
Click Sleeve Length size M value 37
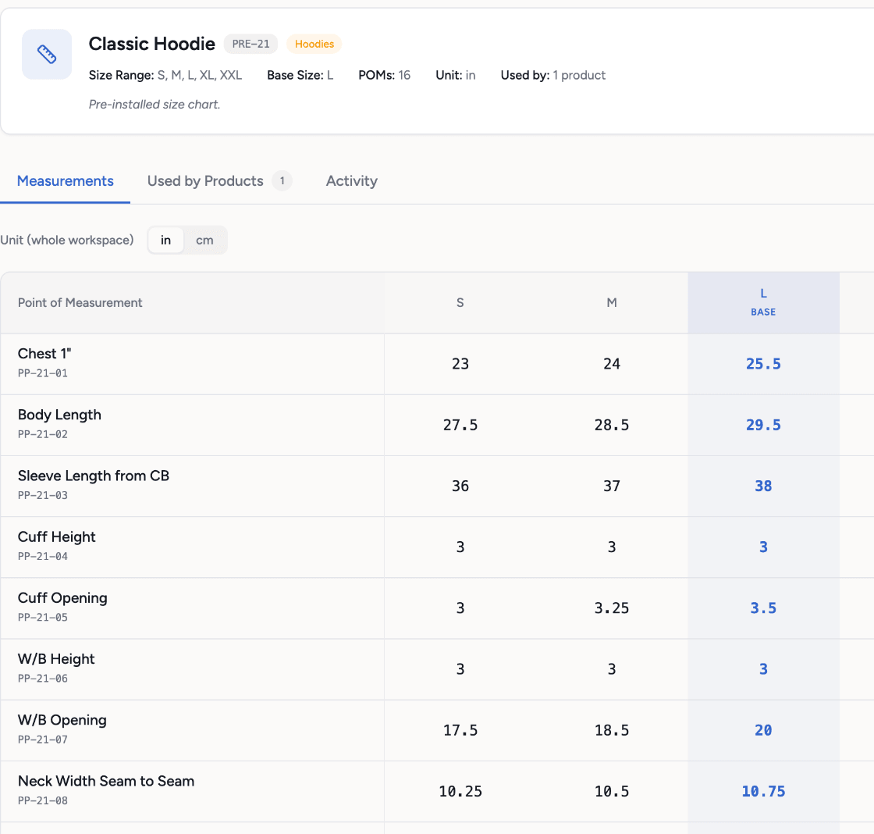click(x=612, y=486)
